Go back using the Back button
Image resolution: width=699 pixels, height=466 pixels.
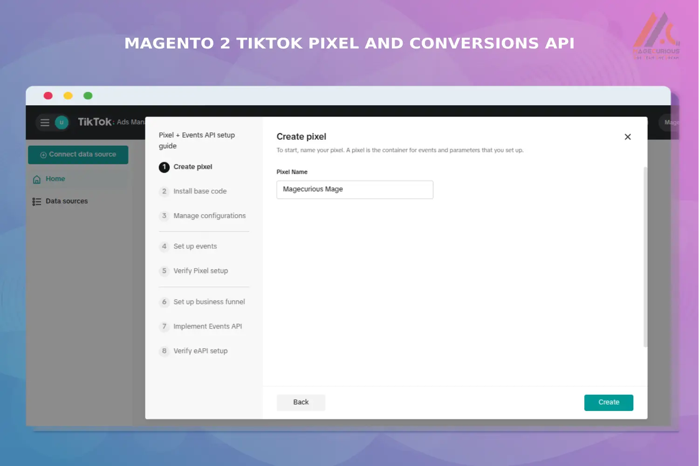click(301, 402)
